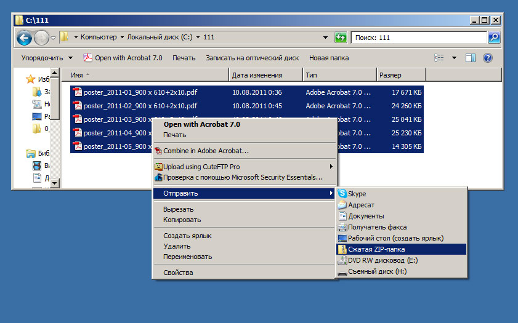Click the greyed forward navigation arrow
The image size is (518, 323).
coord(42,38)
